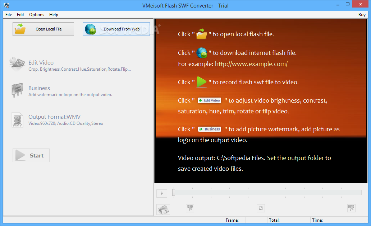The width and height of the screenshot is (371, 226).
Task: Click the middle reset clip icon
Action: point(261,208)
